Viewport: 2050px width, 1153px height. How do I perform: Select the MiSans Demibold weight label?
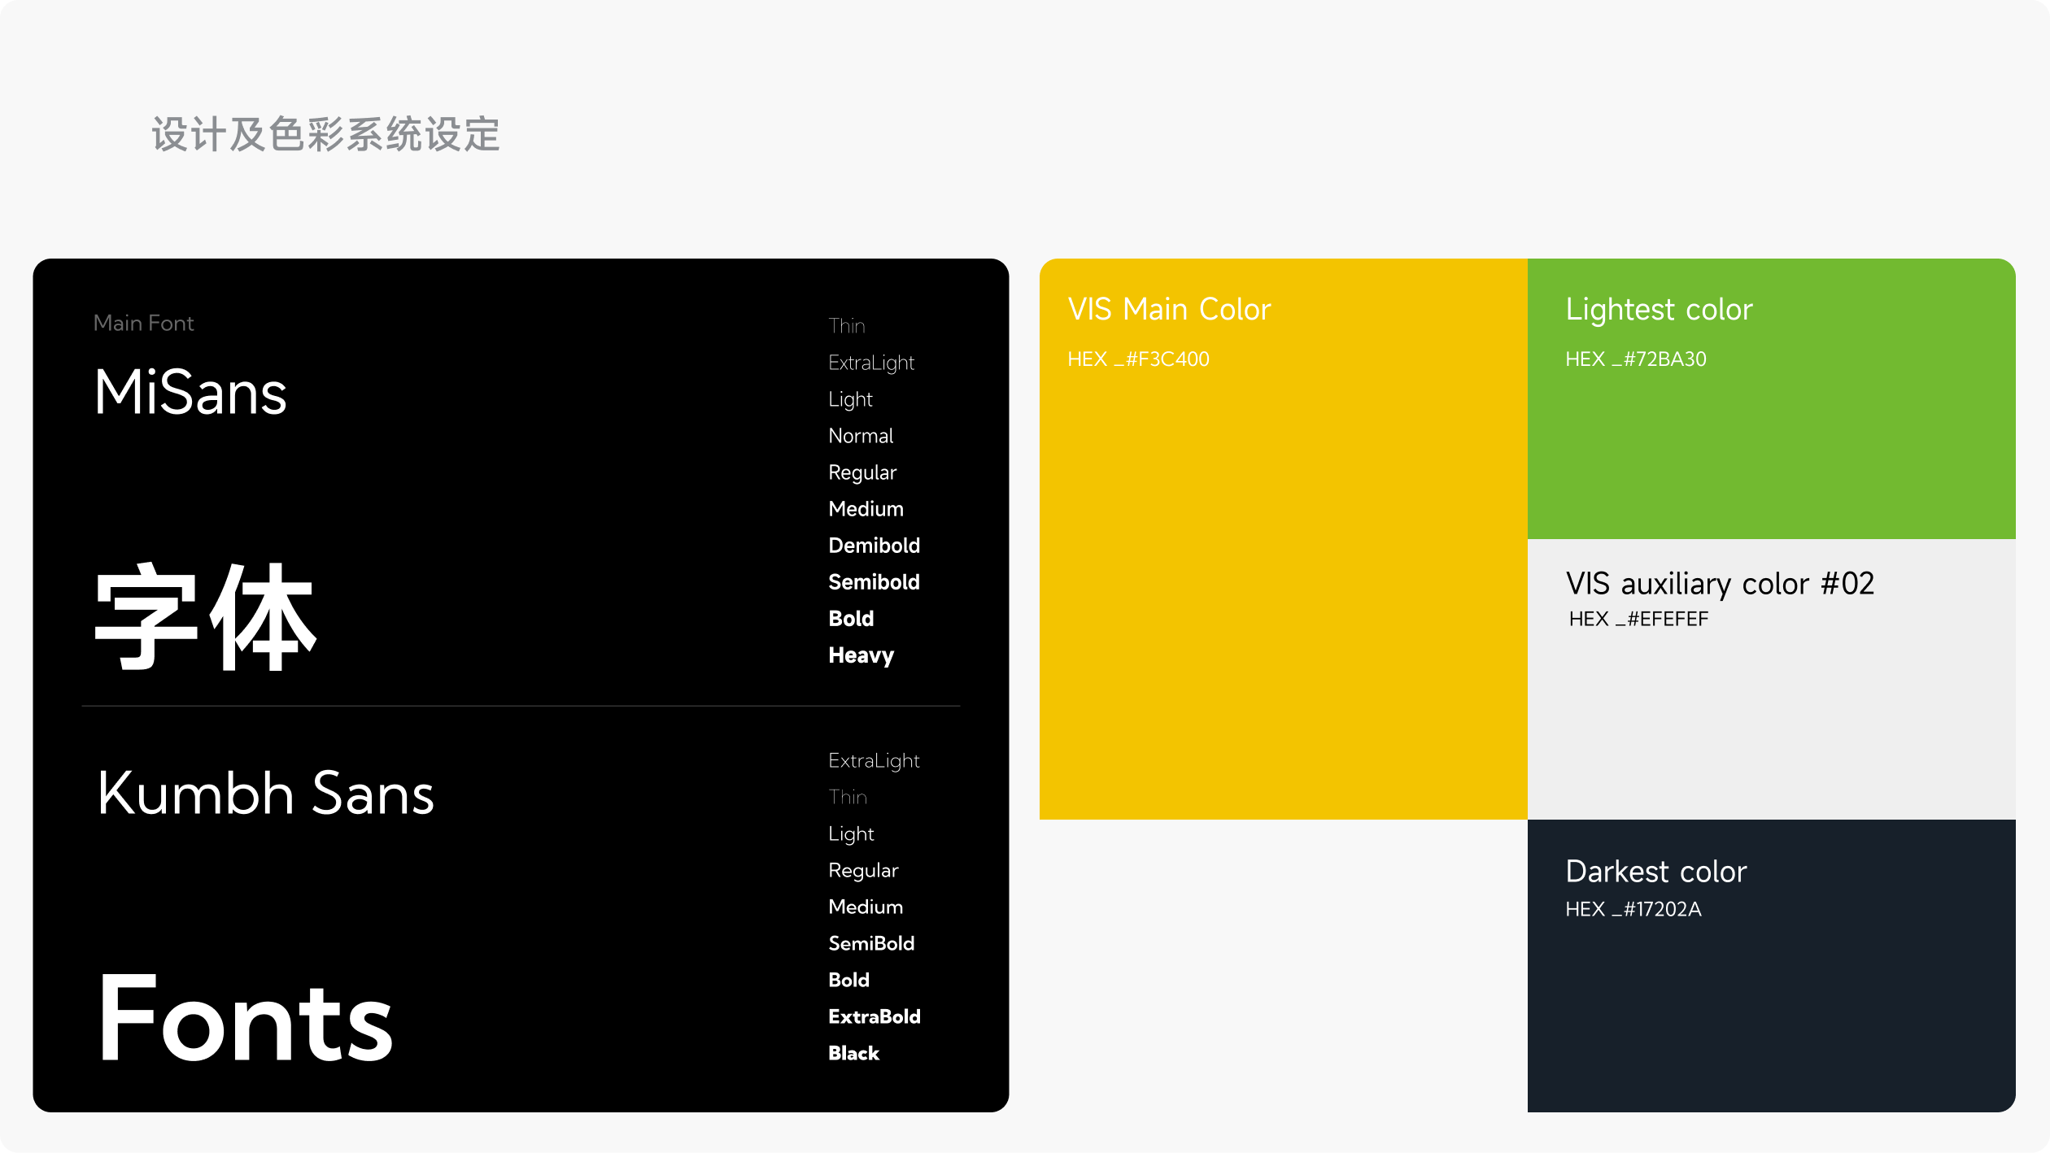tap(874, 546)
